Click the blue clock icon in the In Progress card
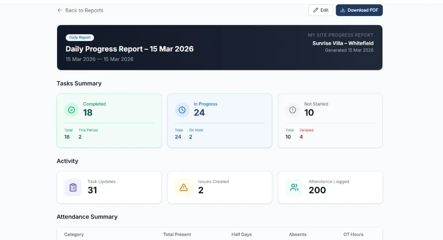Screen dimensions: 443x240 [182, 110]
